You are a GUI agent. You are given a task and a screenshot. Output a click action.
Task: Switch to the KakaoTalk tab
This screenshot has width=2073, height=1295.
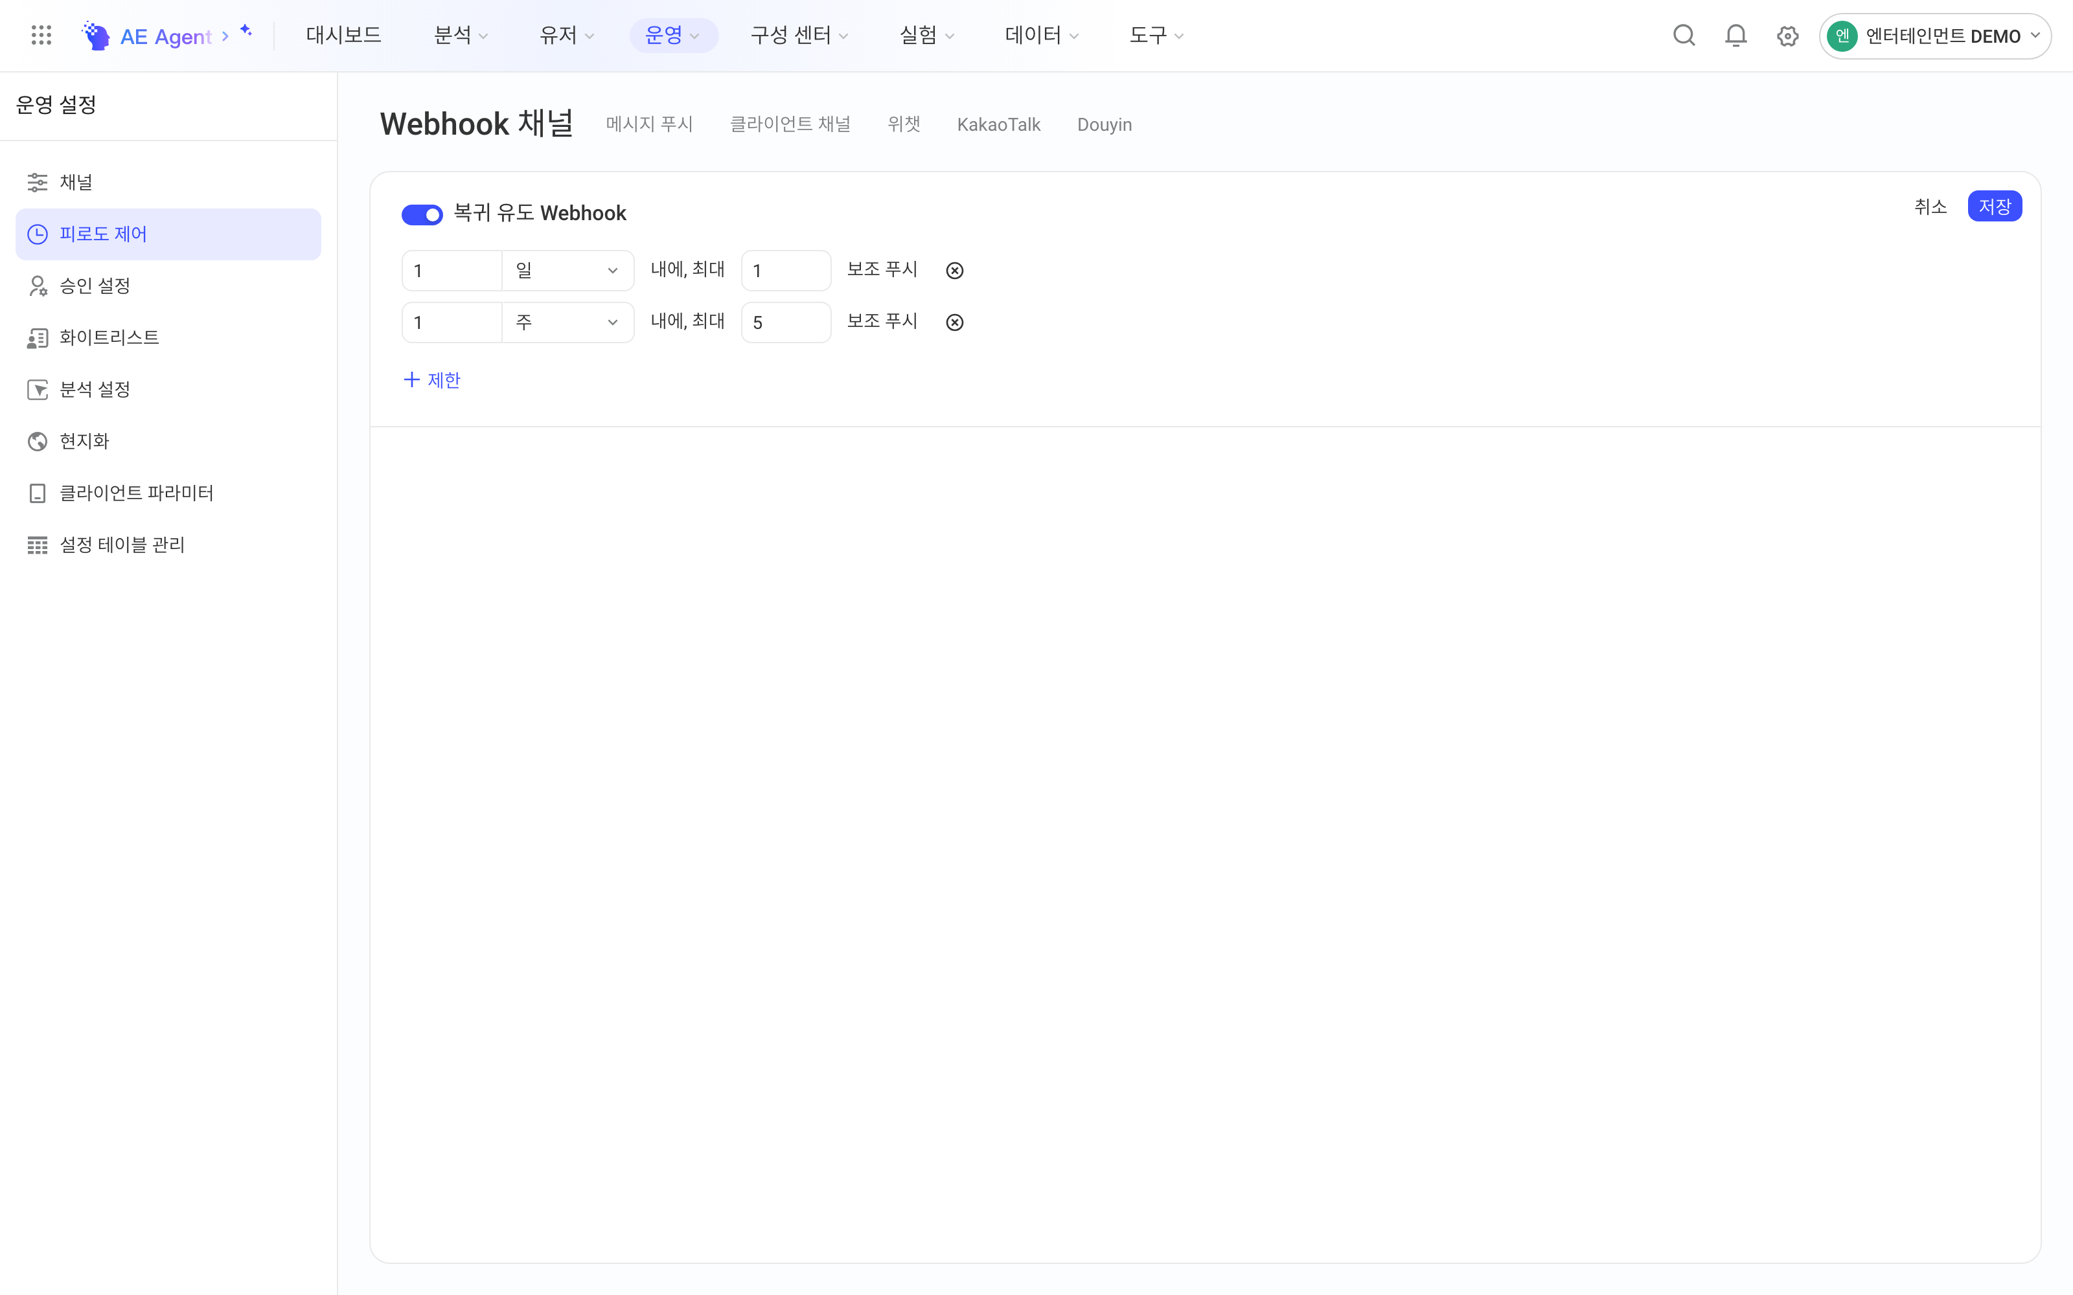click(999, 125)
